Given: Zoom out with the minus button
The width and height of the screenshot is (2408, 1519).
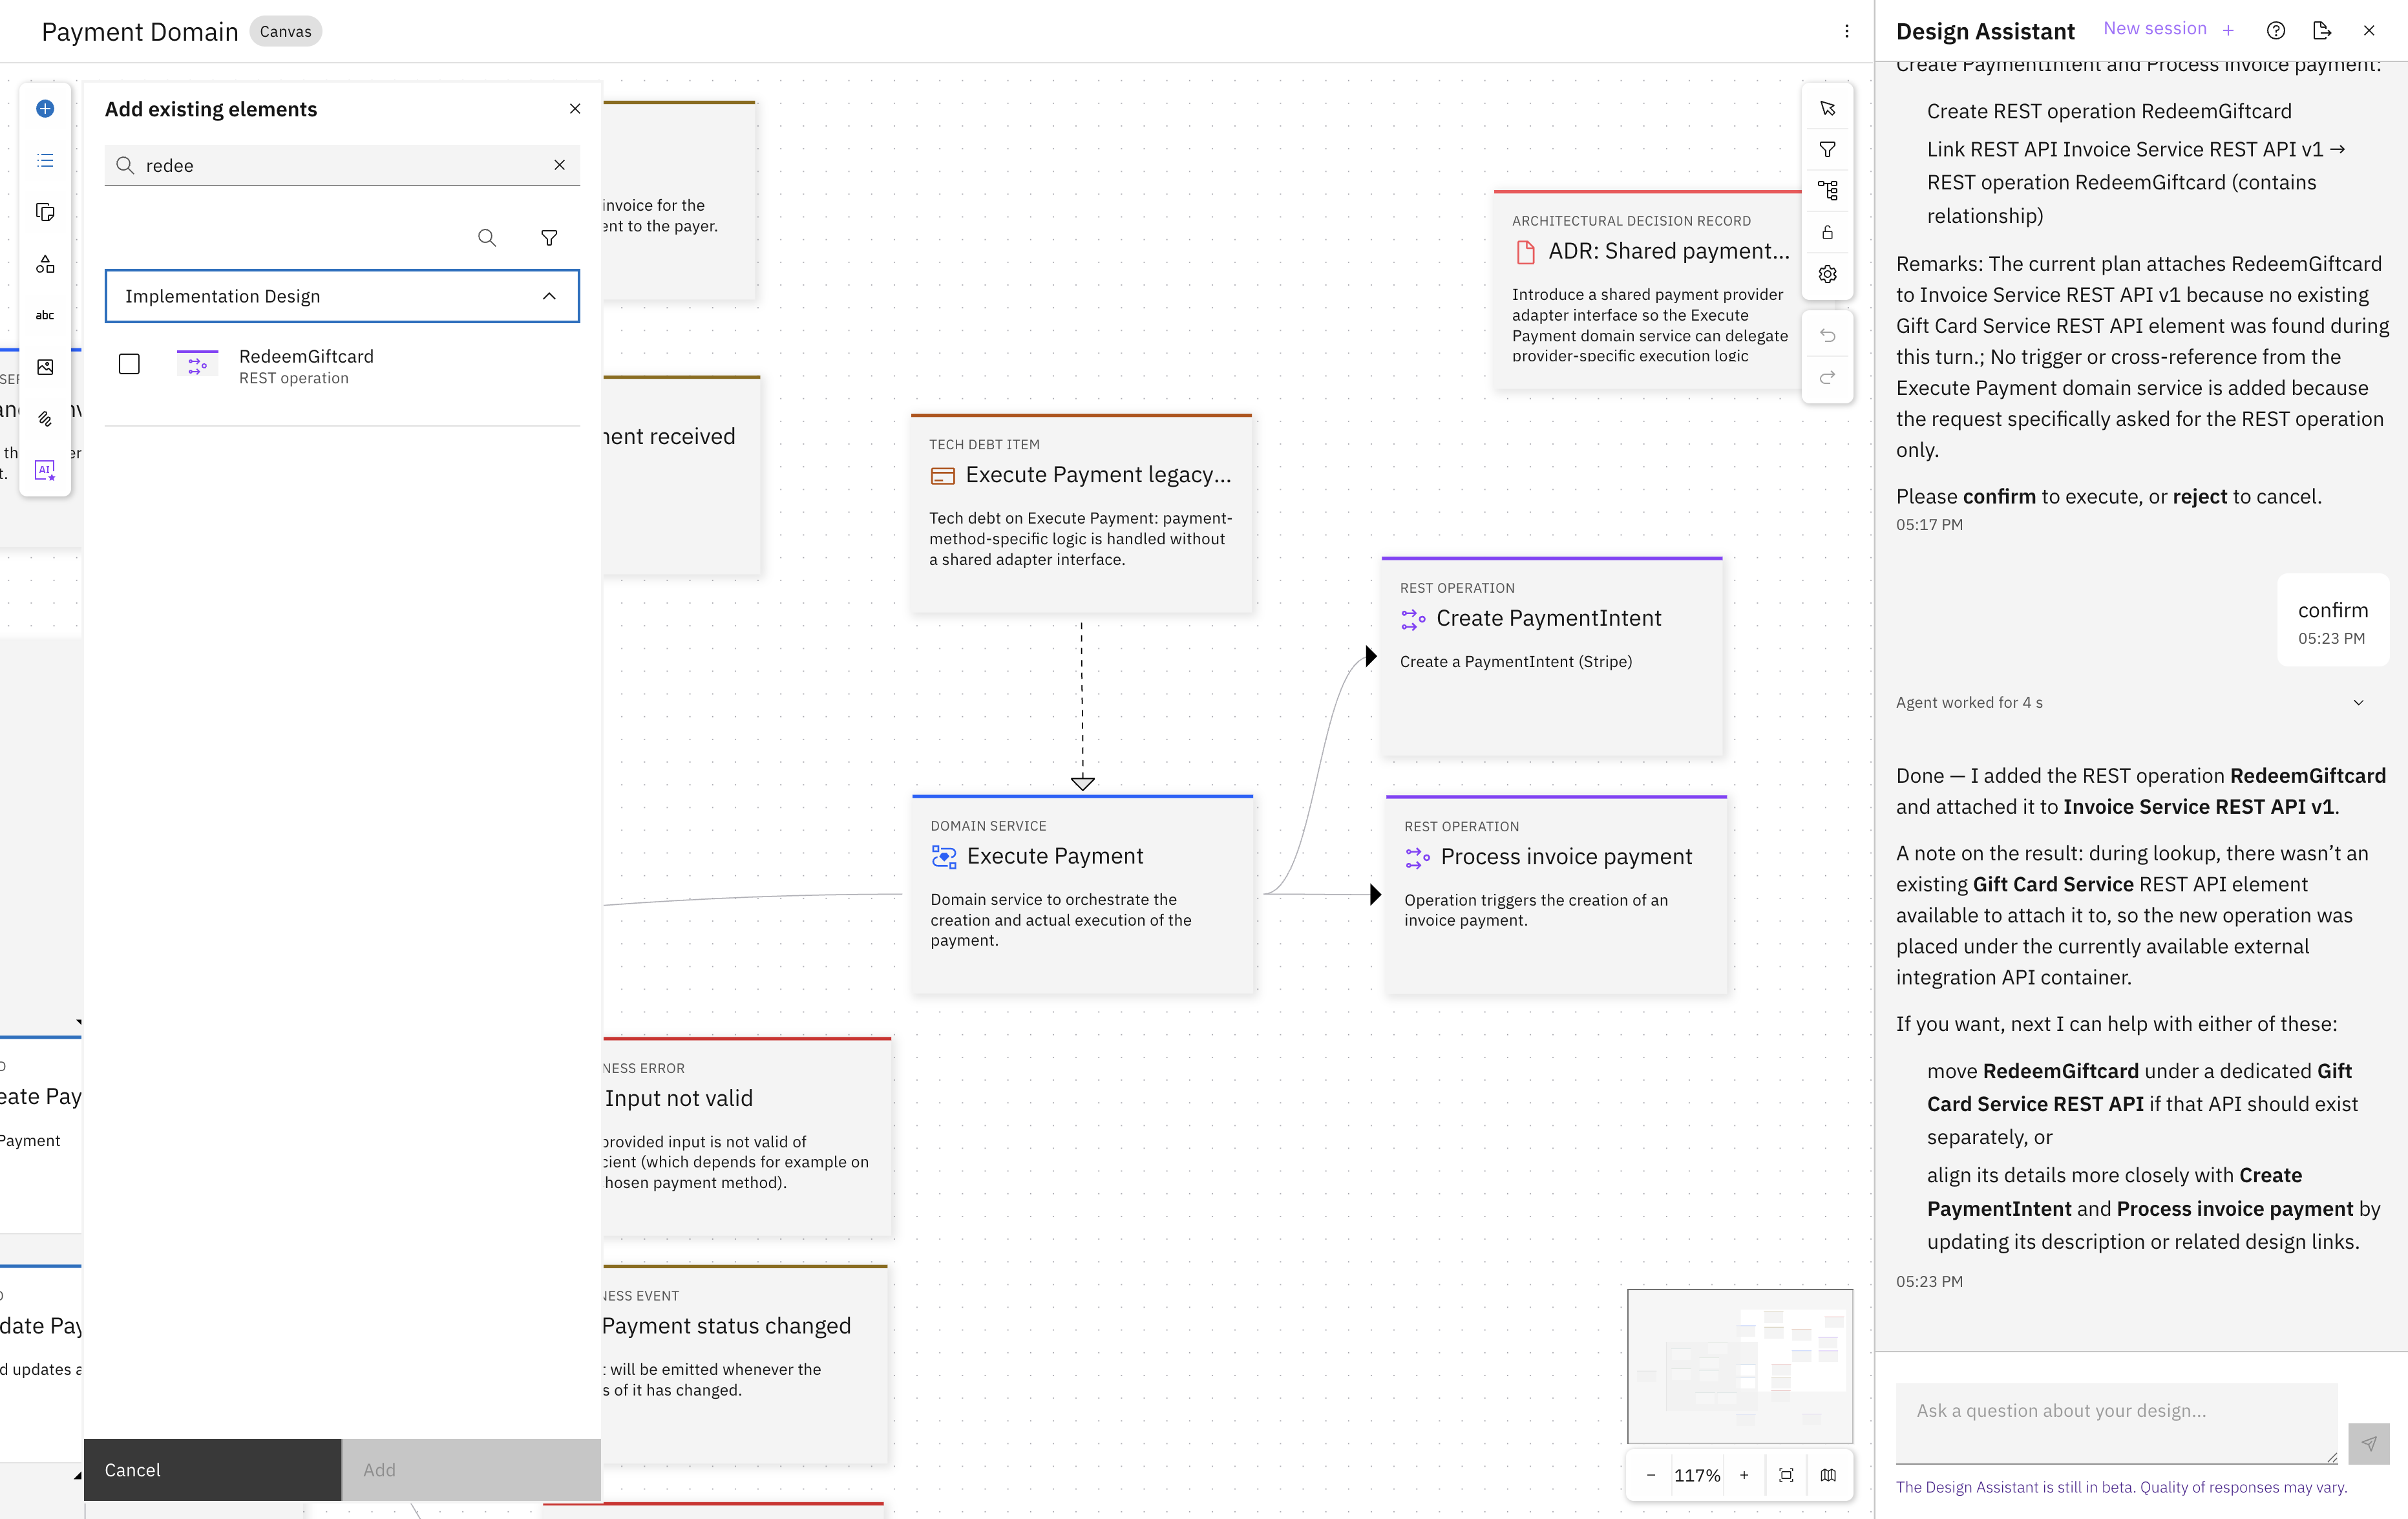Looking at the screenshot, I should click(x=1651, y=1475).
